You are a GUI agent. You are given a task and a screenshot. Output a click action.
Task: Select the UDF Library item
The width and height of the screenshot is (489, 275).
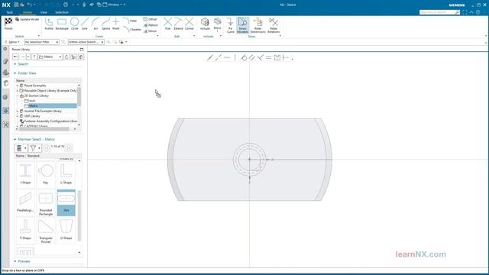point(32,116)
